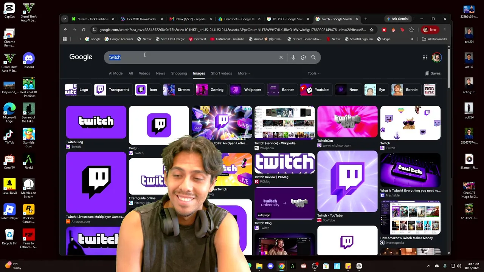Screen dimensions: 484x272
Task: Open Discord from the desktop shortcut
Action: [x=28, y=61]
